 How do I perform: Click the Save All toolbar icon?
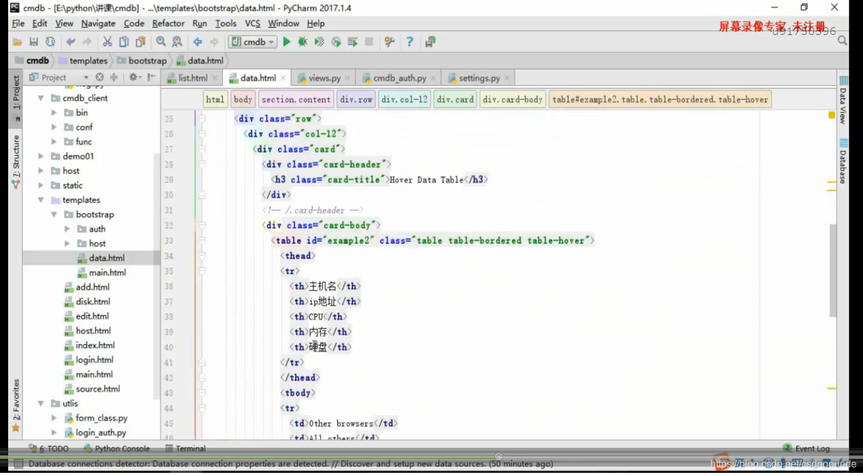[x=33, y=41]
